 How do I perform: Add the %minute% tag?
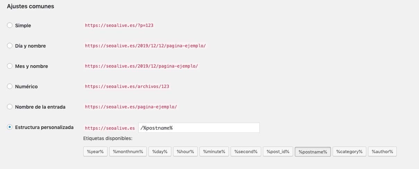[214, 151]
